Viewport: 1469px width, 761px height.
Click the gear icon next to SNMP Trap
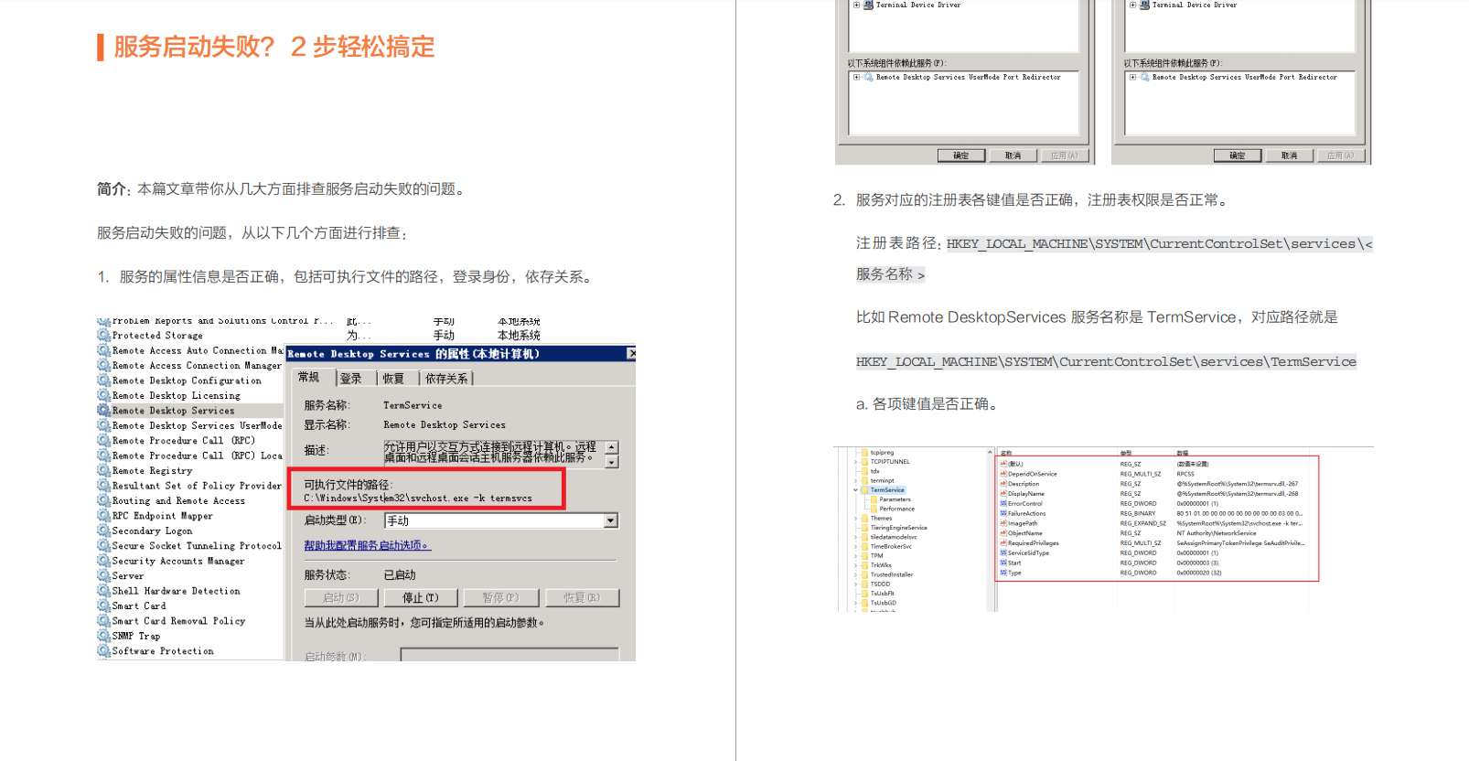104,636
